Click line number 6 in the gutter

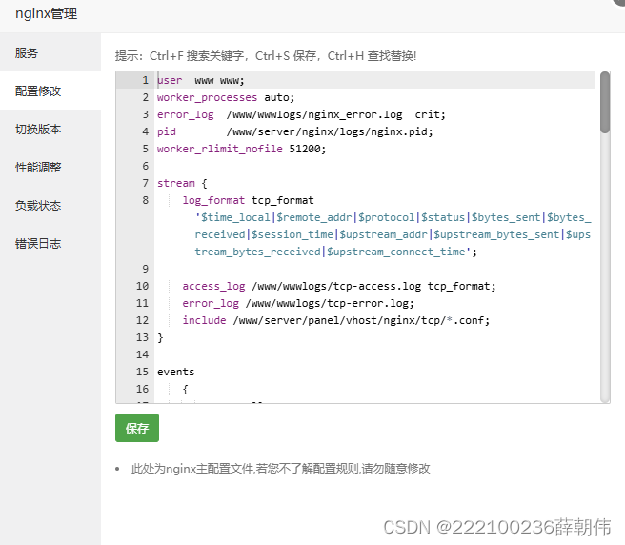(x=146, y=166)
